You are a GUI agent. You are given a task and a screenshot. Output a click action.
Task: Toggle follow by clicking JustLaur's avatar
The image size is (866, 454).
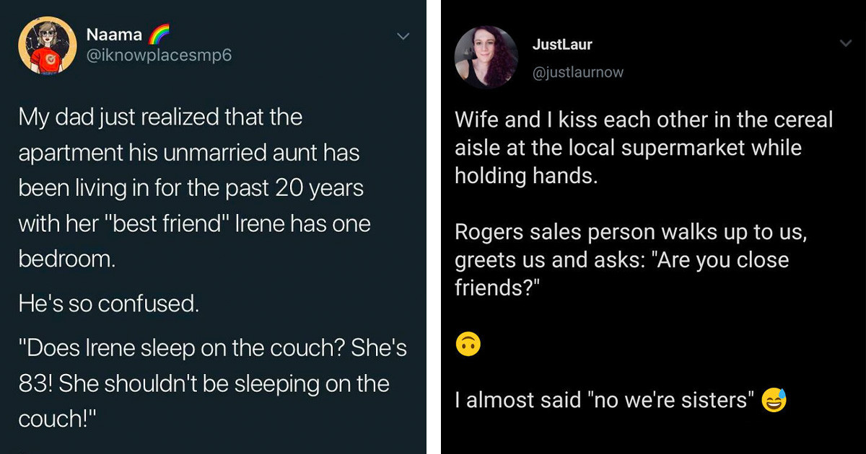(x=486, y=57)
